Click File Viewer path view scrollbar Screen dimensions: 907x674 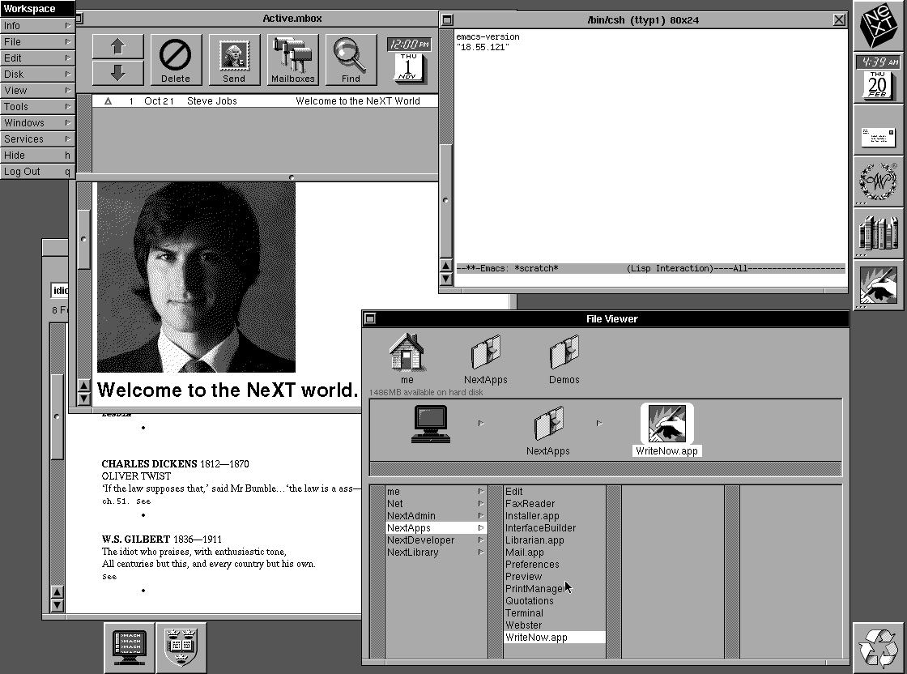pos(606,468)
